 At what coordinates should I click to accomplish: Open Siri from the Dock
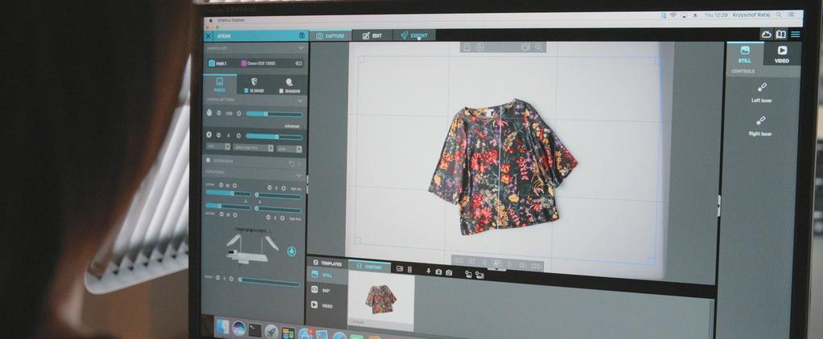pos(239,329)
